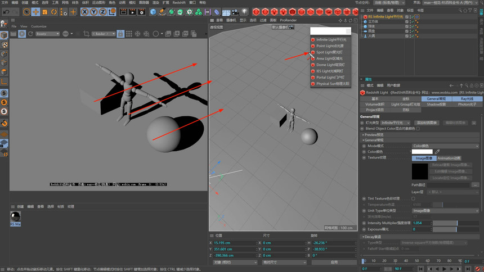484x272 pixels.
Task: Toggle the Z axis lock
Action: point(103,12)
